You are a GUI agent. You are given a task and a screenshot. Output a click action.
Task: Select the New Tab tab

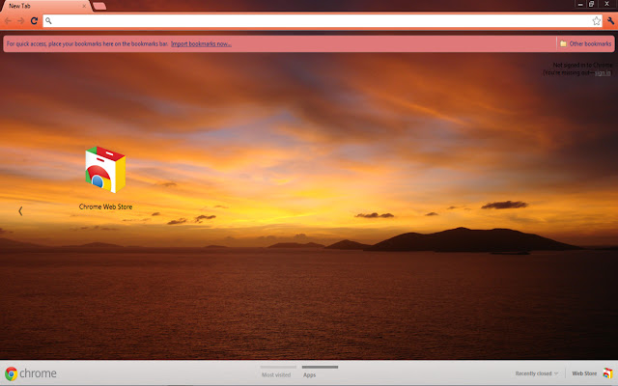(43, 6)
